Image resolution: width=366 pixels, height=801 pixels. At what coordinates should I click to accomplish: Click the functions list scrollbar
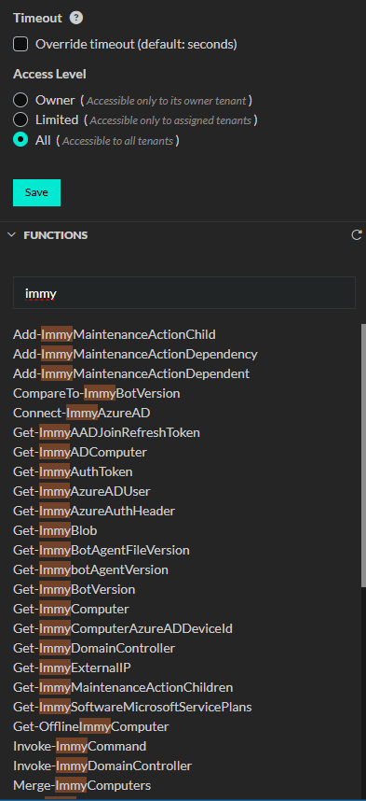[363, 455]
